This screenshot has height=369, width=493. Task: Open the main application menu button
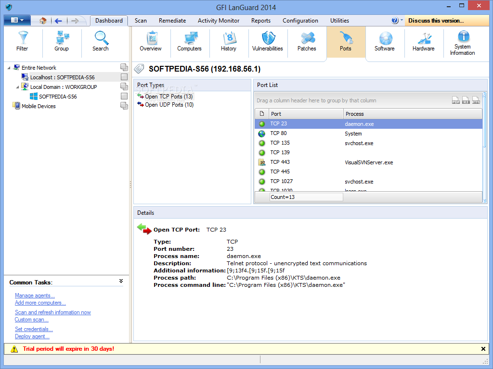coord(17,20)
